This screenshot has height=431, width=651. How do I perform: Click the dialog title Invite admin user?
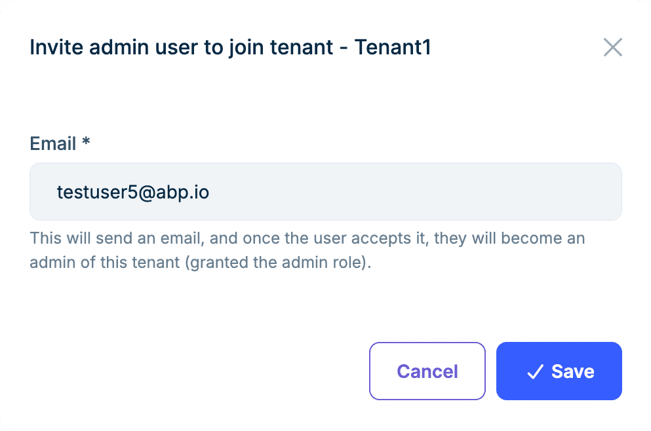tap(229, 47)
